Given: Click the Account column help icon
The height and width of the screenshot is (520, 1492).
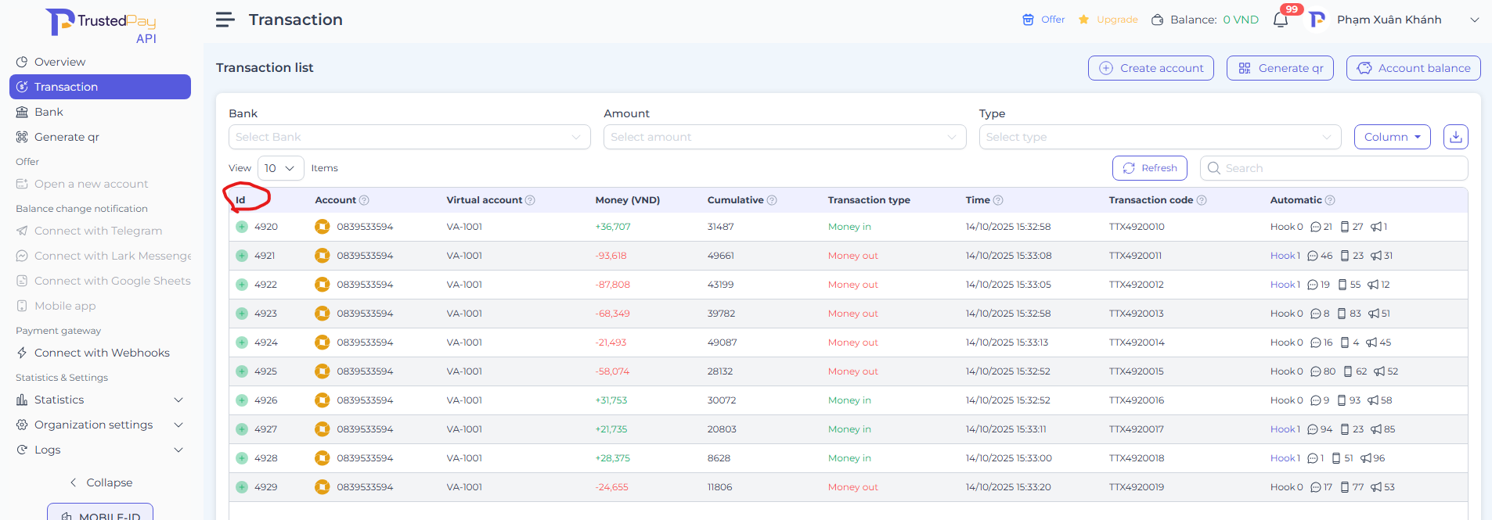Looking at the screenshot, I should 364,200.
